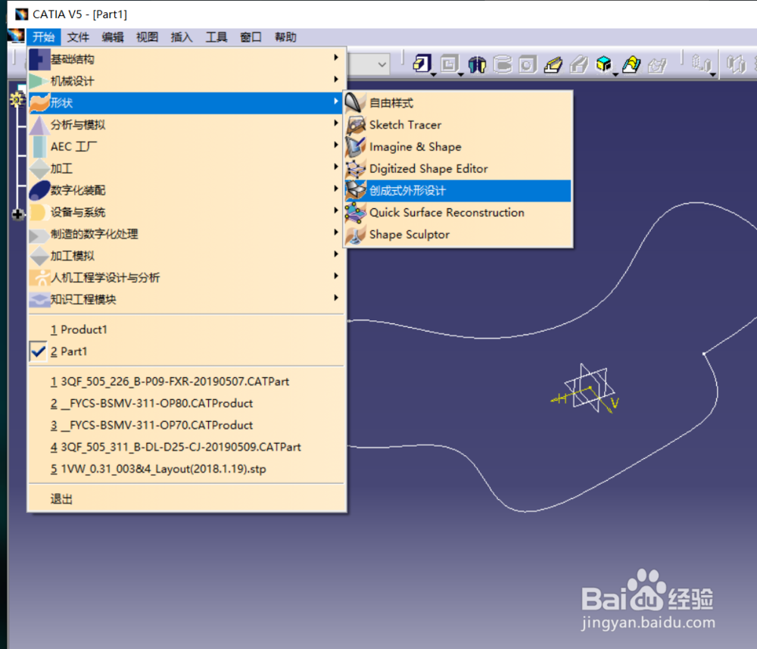757x649 pixels.
Task: Open the 视图 menu
Action: tap(147, 36)
